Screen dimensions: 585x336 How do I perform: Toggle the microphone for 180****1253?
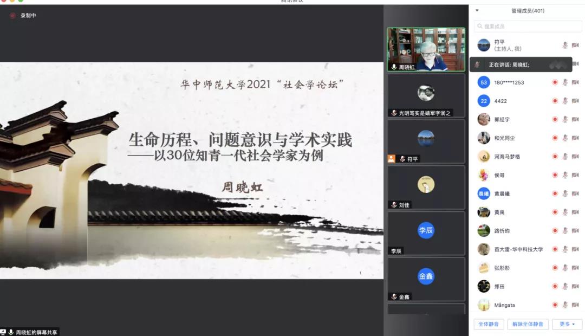pos(565,82)
